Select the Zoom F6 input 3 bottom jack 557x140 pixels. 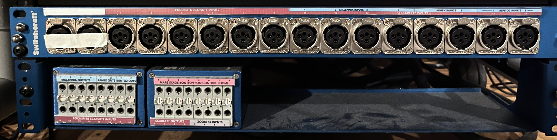(198, 113)
